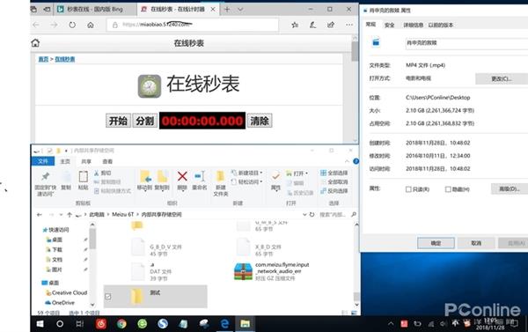Open a new Edge tab with plus icon
The image size is (528, 332).
click(227, 9)
